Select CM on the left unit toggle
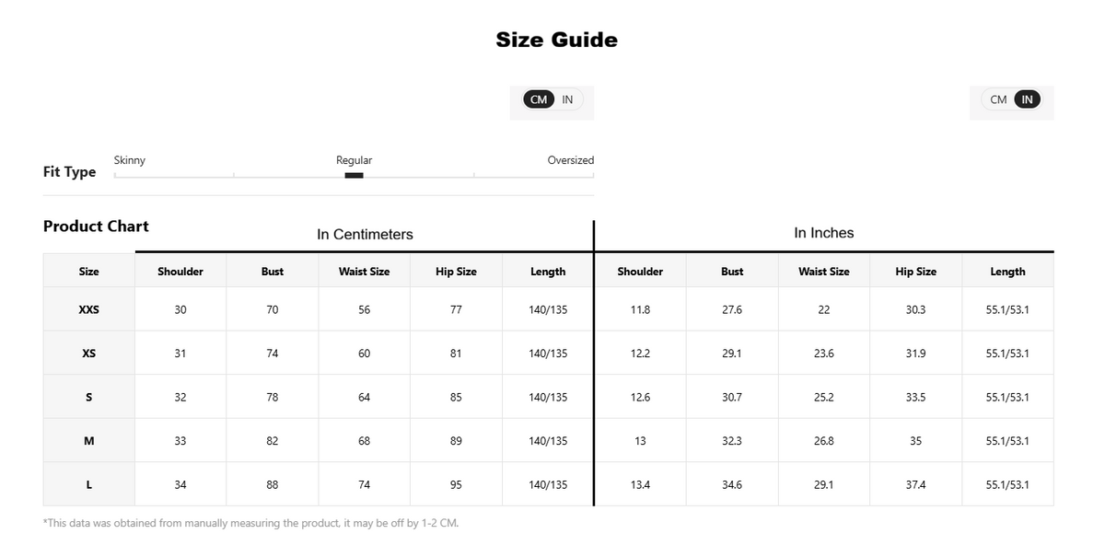 point(539,99)
